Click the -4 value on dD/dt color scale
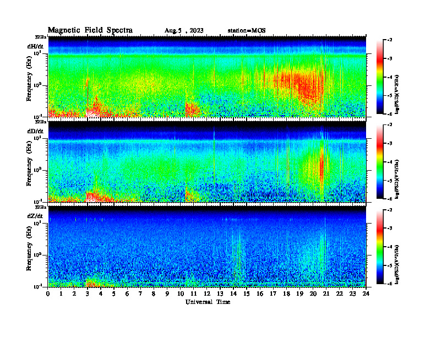The image size is (436, 337). point(389,162)
